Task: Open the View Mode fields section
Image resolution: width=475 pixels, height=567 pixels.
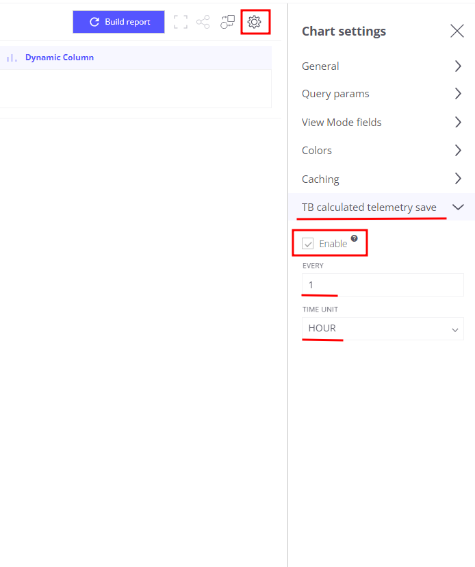Action: 382,122
